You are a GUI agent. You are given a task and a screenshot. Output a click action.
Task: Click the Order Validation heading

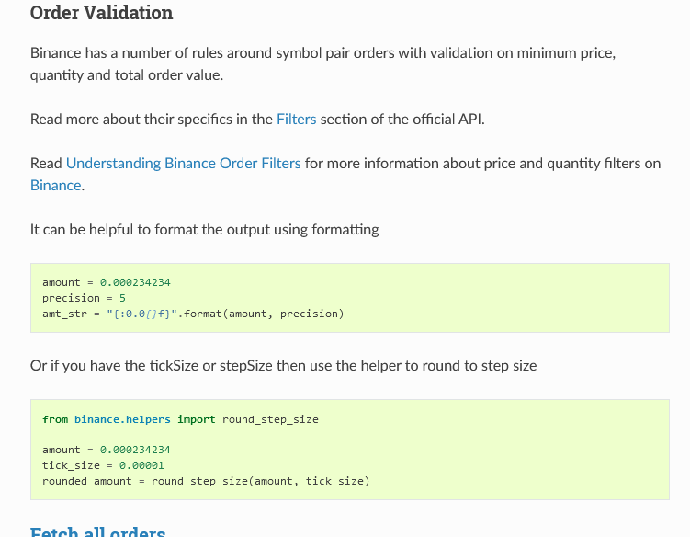pyautogui.click(x=101, y=12)
